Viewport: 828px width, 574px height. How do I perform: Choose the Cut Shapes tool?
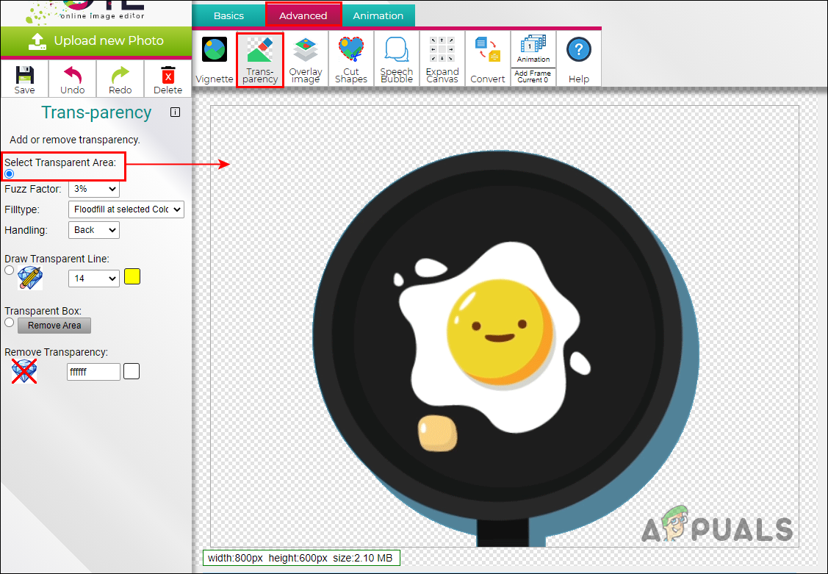tap(351, 59)
